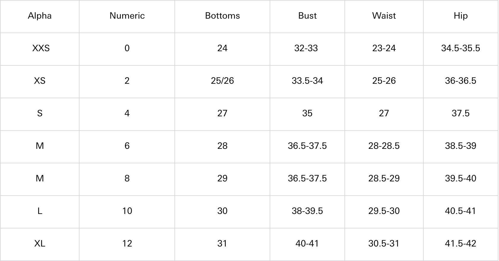Click the 39.5-40 hip measurement
The image size is (499, 261).
click(460, 178)
